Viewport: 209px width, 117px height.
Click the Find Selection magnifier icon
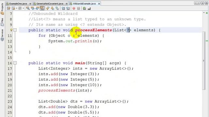pos(28,8)
